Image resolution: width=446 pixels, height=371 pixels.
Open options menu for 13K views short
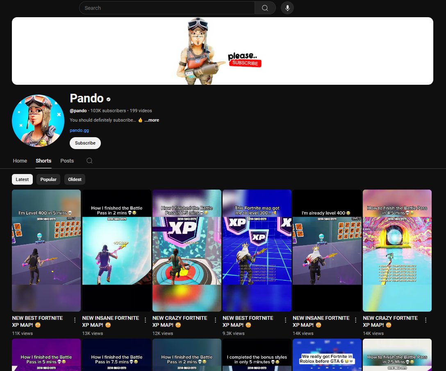(146, 320)
